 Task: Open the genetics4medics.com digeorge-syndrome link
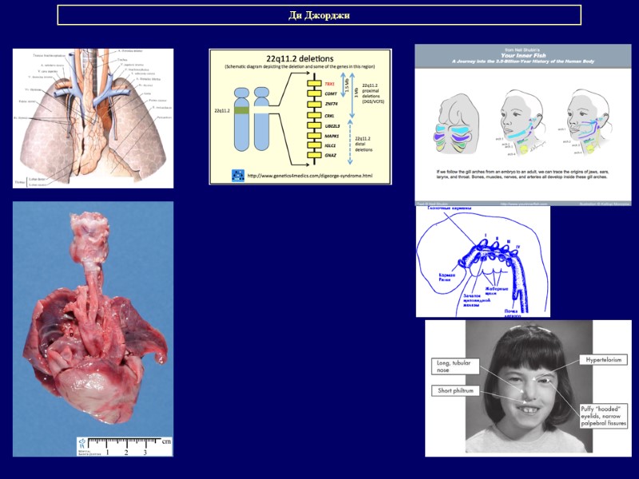point(310,175)
